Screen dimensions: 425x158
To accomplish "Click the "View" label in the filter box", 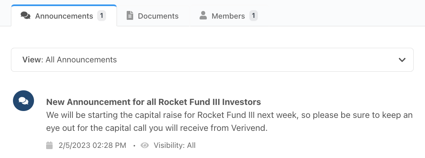I will 32,60.
